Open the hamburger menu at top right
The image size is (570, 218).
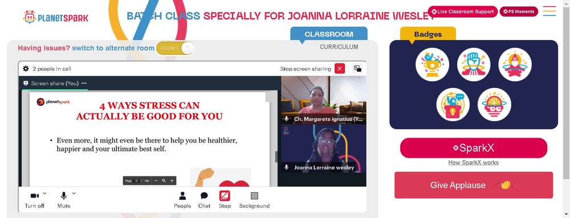click(x=549, y=11)
